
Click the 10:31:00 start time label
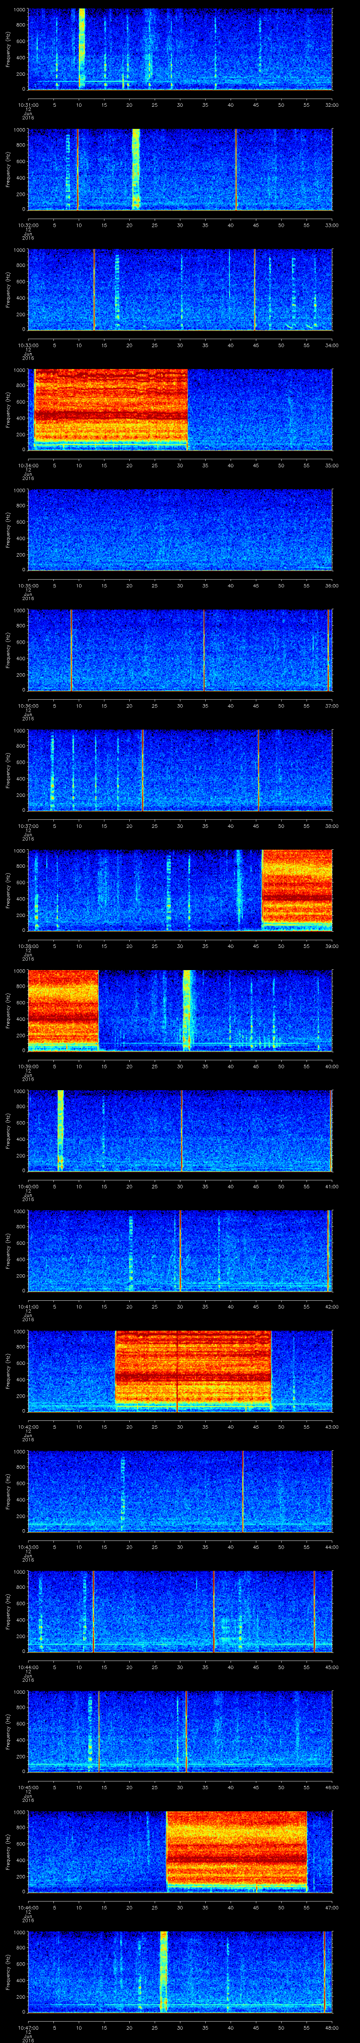pos(28,105)
